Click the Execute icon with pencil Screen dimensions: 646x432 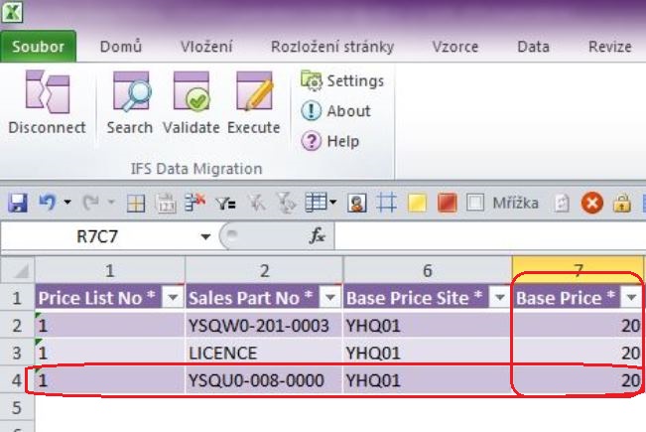coord(254,91)
